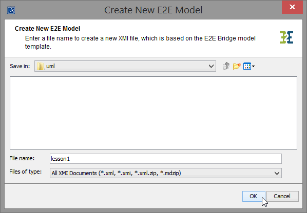The width and height of the screenshot is (307, 213).
Task: Expand the small arrow beside view menu
Action: coord(254,67)
